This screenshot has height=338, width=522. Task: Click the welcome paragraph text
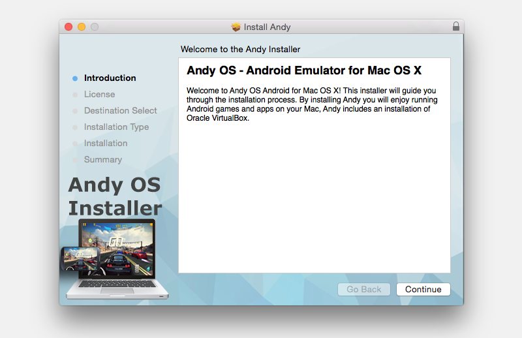312,104
